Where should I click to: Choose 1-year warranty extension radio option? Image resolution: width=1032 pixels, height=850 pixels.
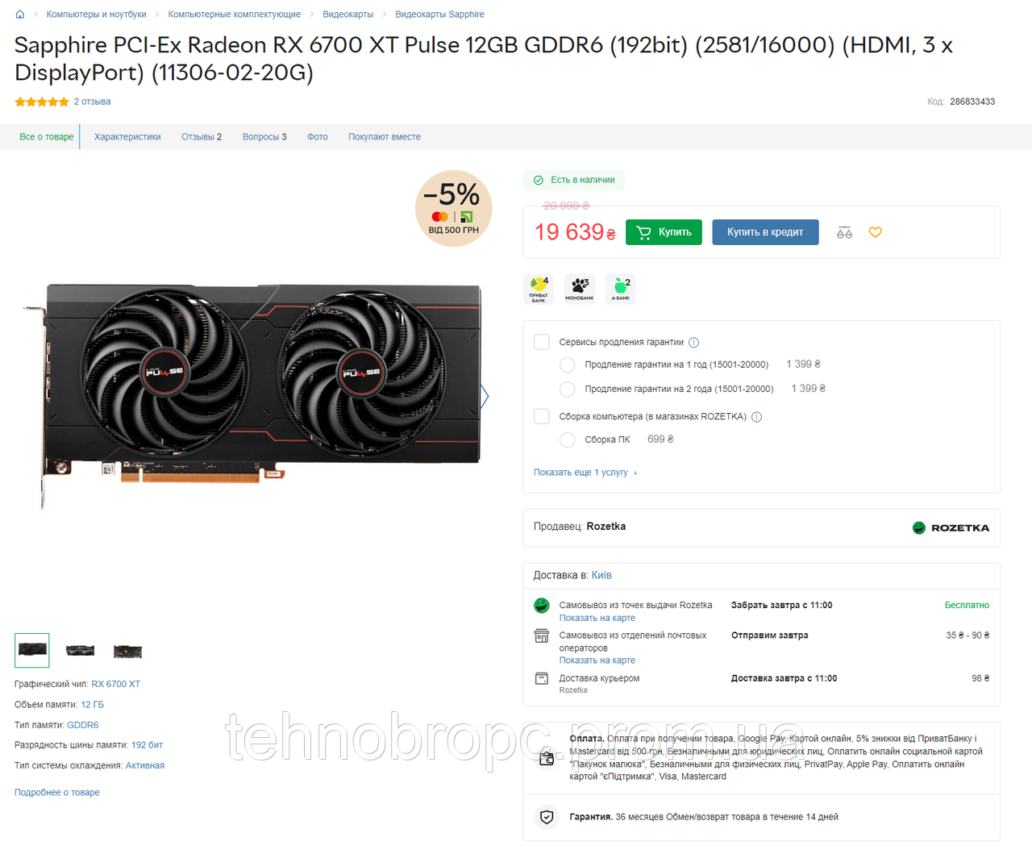point(568,365)
